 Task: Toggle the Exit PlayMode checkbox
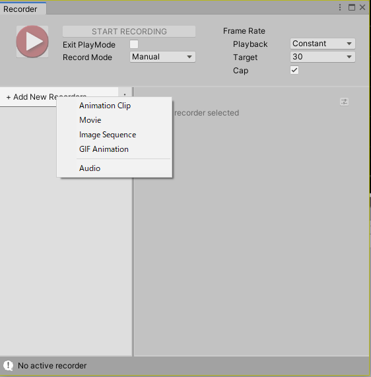(x=134, y=44)
